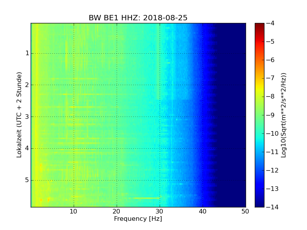The width and height of the screenshot is (307, 230).
Task: Click y-axis tick label '1'
Action: click(27, 53)
